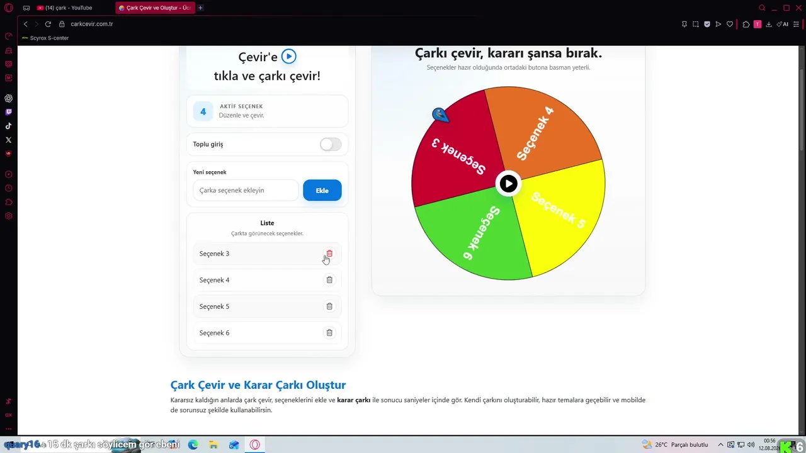Click the pin icon in the toolbar
The image size is (806, 453).
pyautogui.click(x=684, y=24)
